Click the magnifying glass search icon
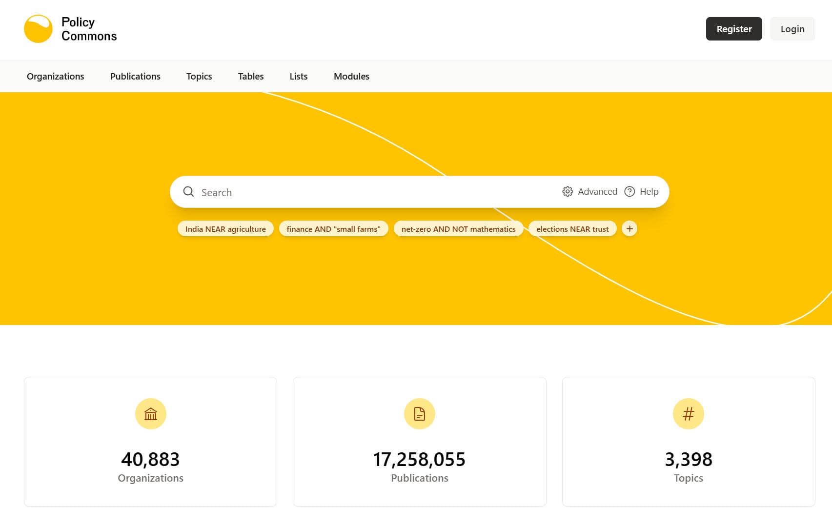Screen dimensions: 832x508 [x=188, y=192]
